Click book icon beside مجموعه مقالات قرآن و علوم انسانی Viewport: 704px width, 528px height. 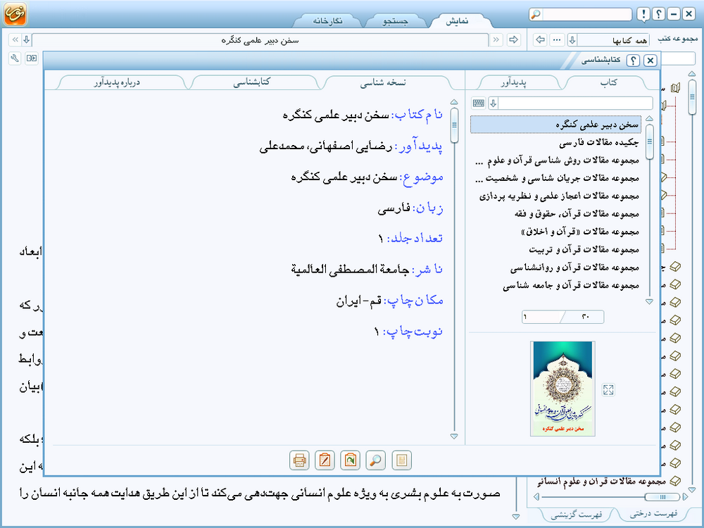(674, 481)
